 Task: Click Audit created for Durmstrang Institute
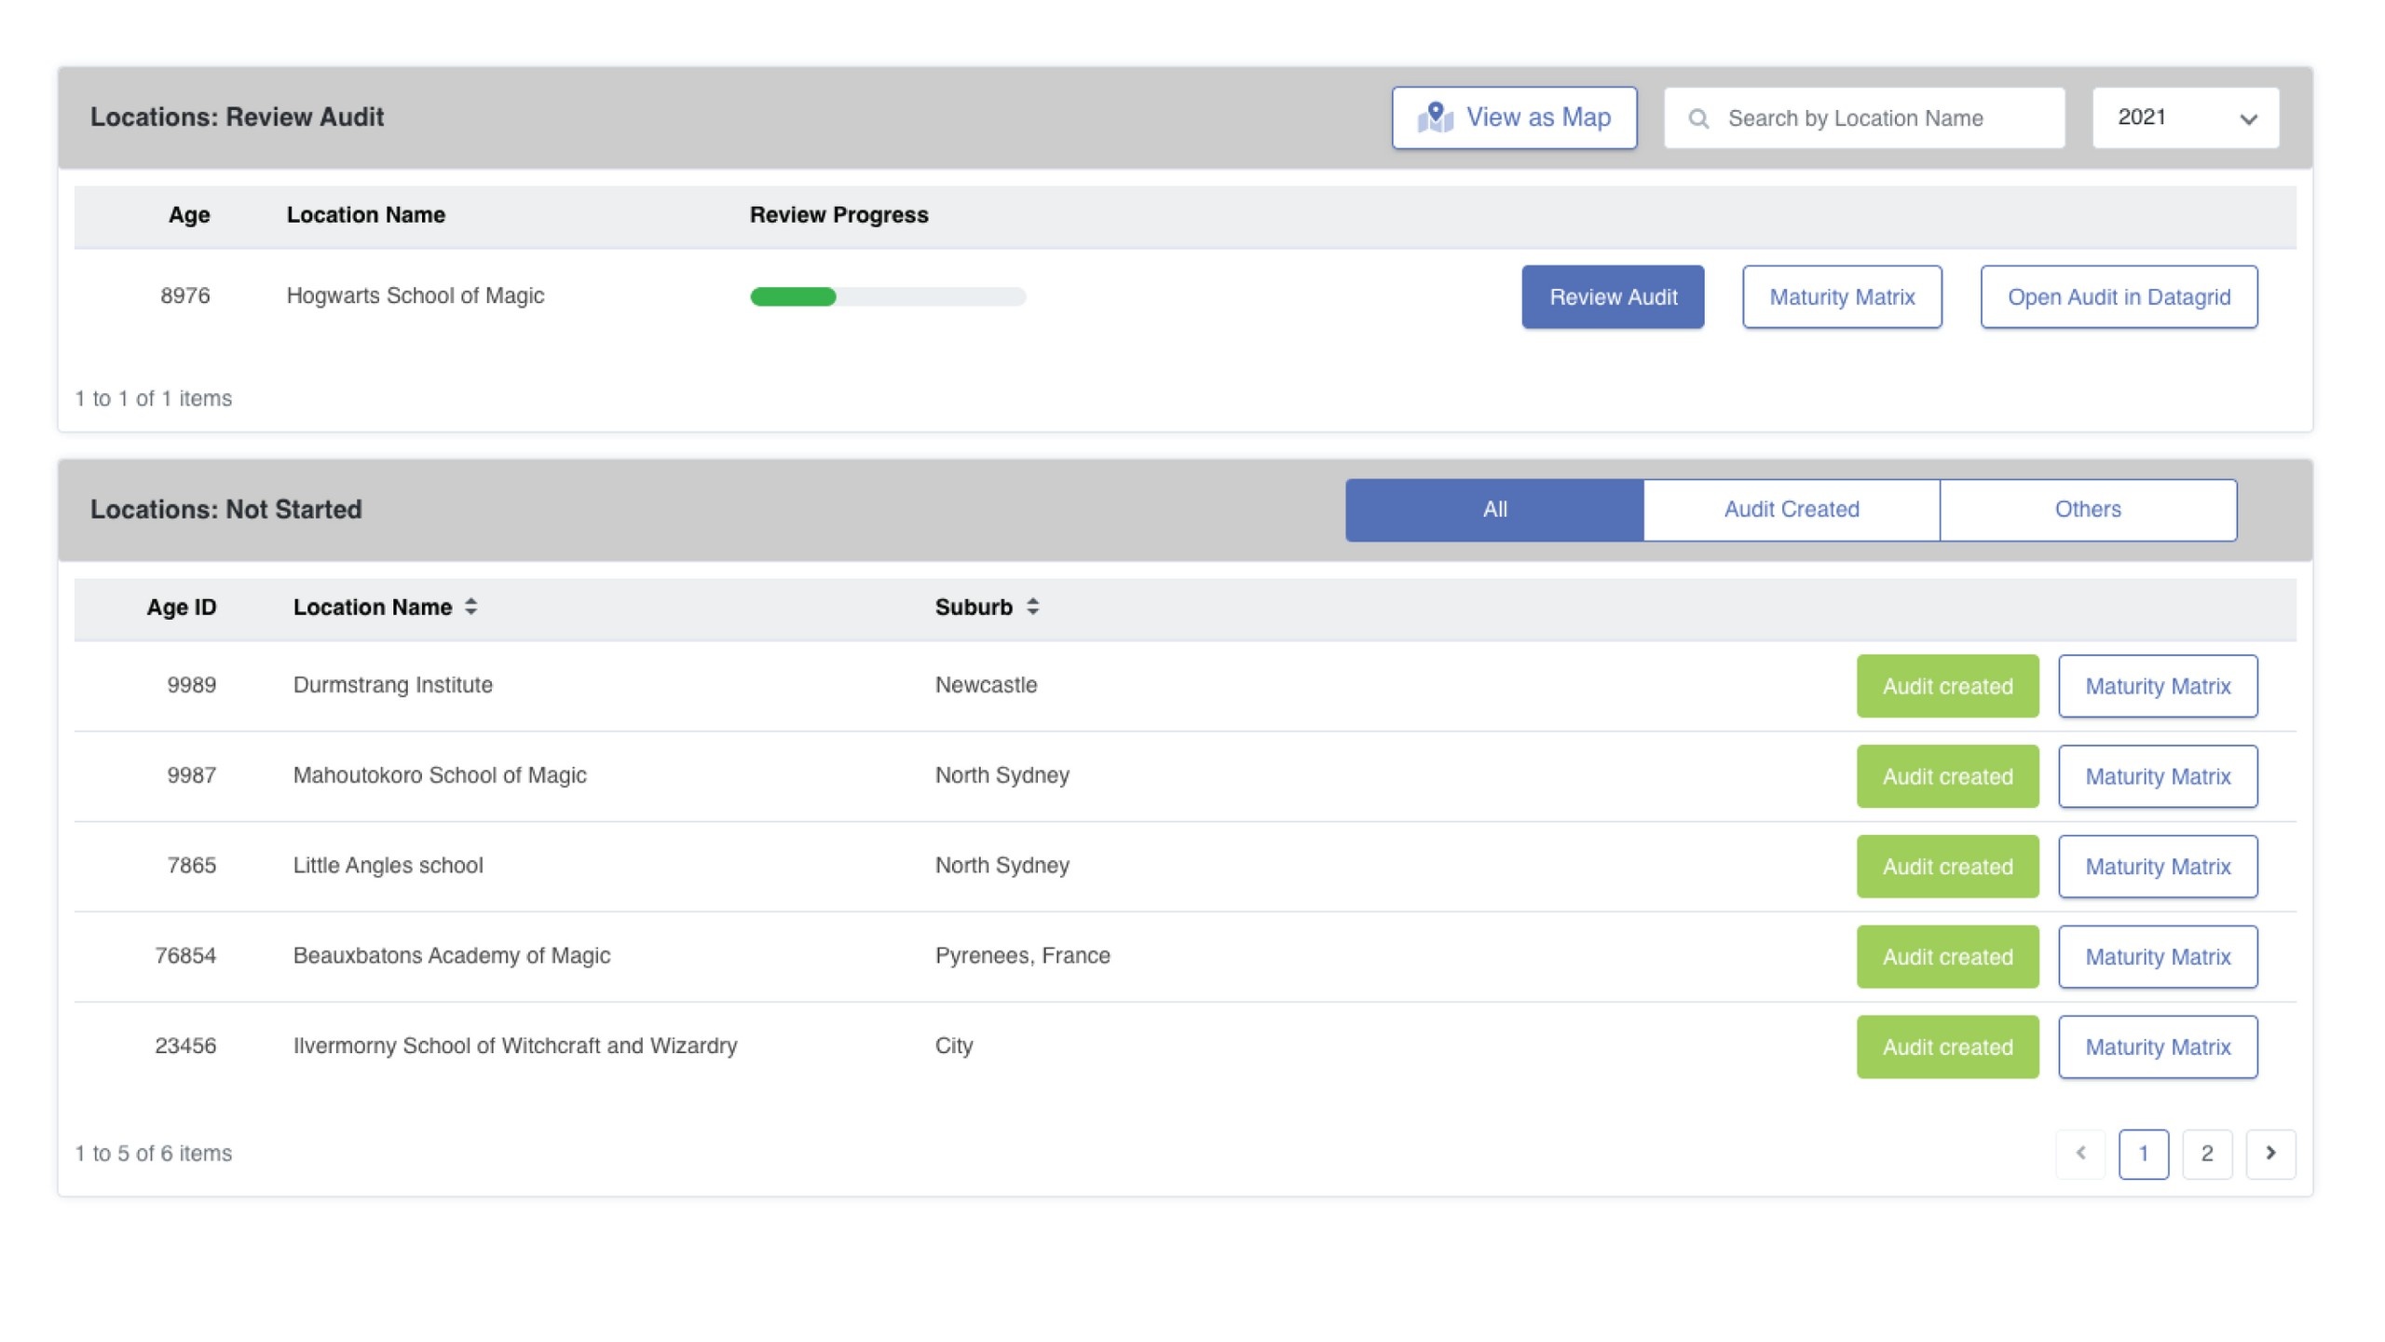[x=1947, y=687]
